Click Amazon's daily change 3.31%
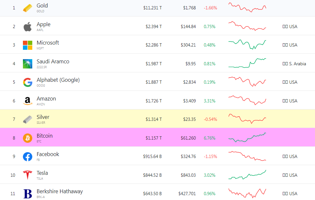 tap(209, 101)
